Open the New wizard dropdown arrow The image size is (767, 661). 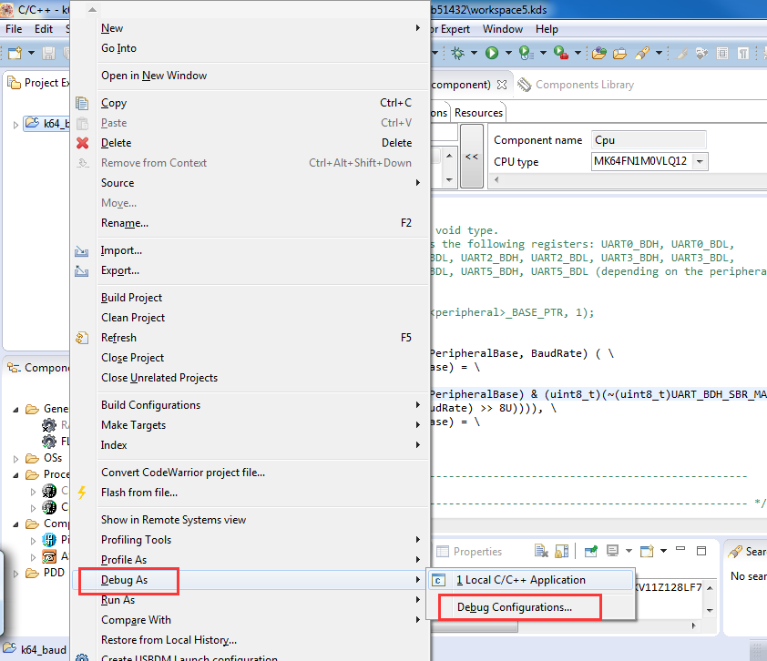(31, 53)
